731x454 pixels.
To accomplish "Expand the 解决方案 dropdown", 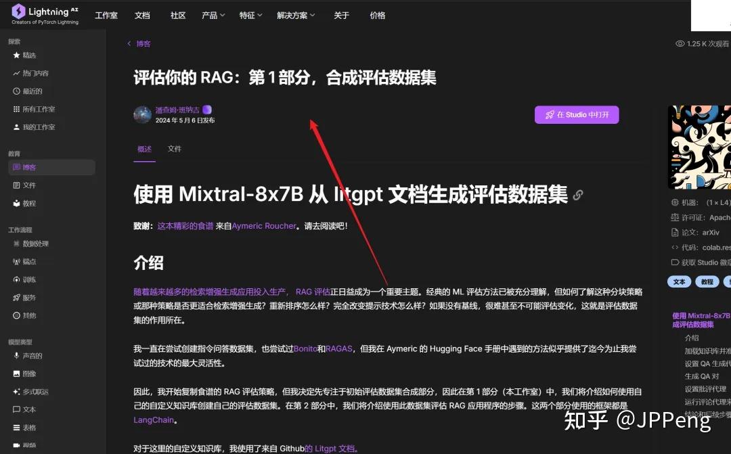I will pos(296,15).
